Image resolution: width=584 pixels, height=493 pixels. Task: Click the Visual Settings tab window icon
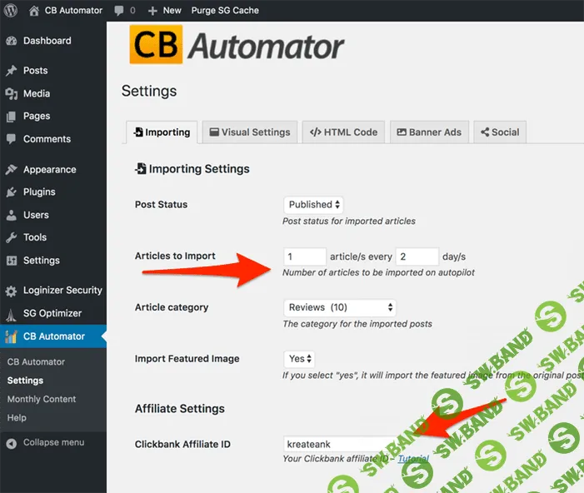click(x=214, y=132)
